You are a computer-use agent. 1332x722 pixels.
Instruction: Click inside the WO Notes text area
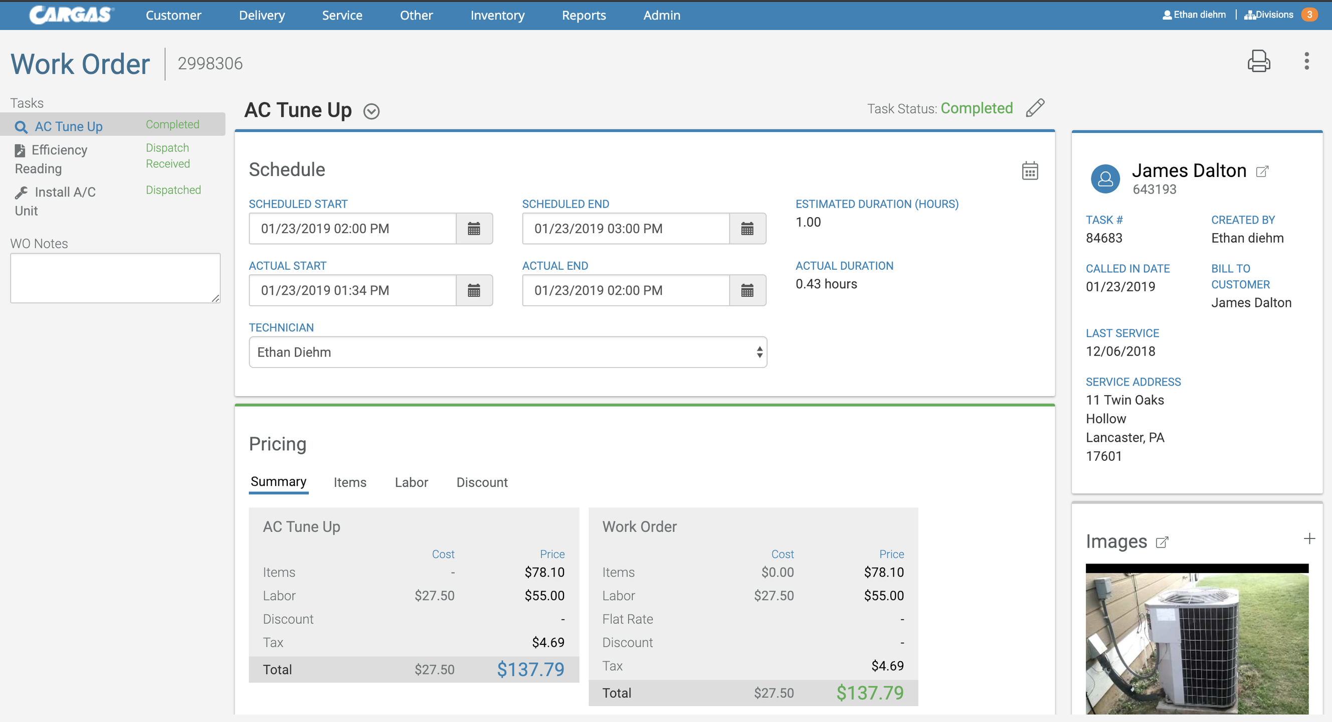(115, 278)
